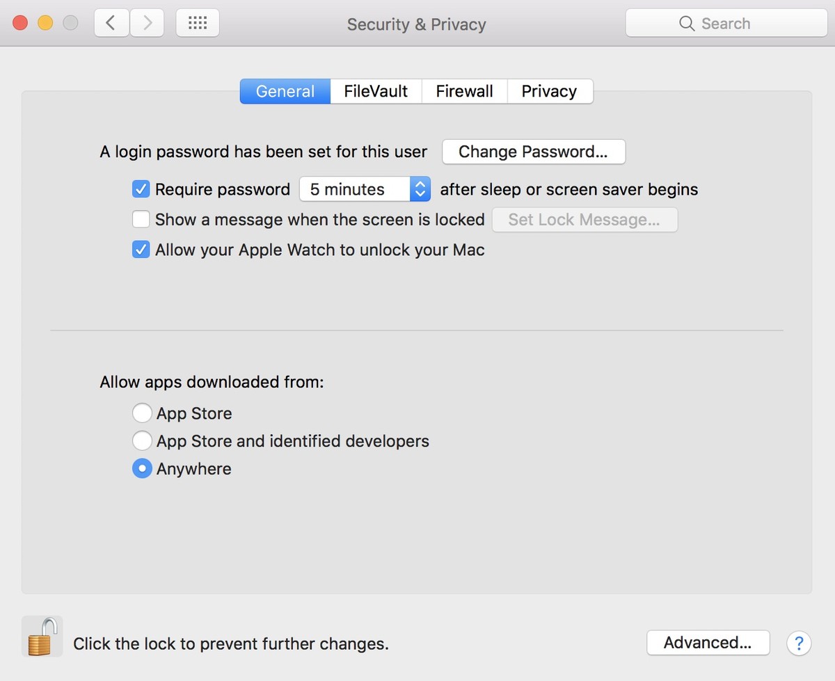
Task: Close the Security & Privacy window
Action: pos(20,24)
